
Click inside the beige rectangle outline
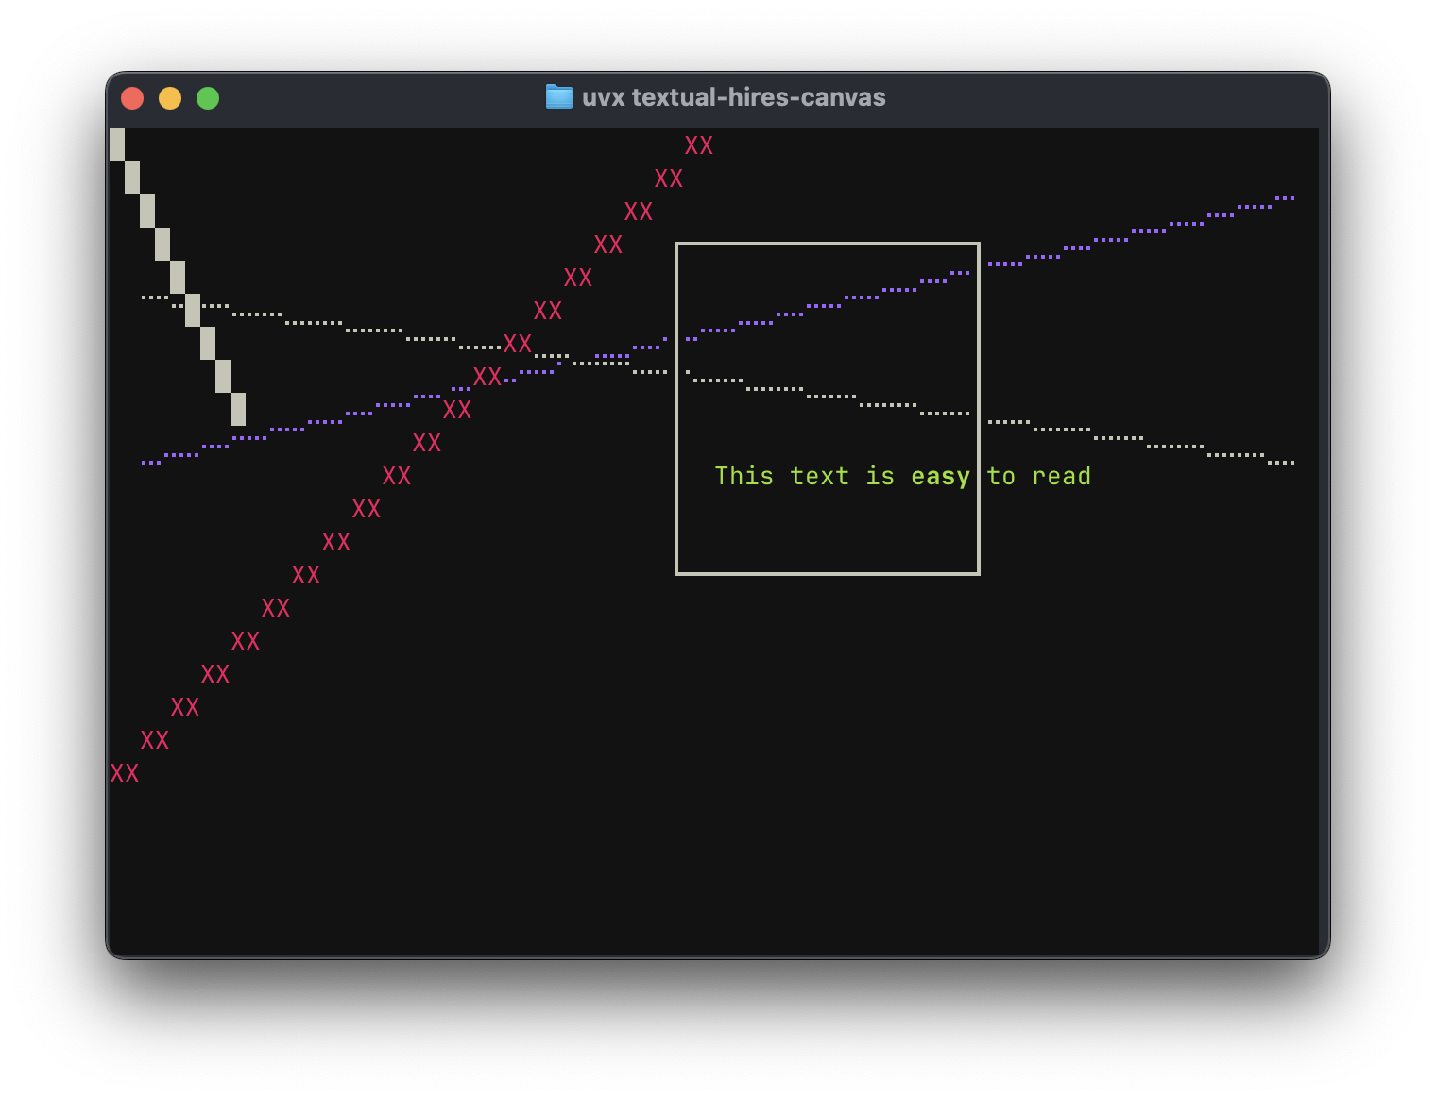coord(827,529)
